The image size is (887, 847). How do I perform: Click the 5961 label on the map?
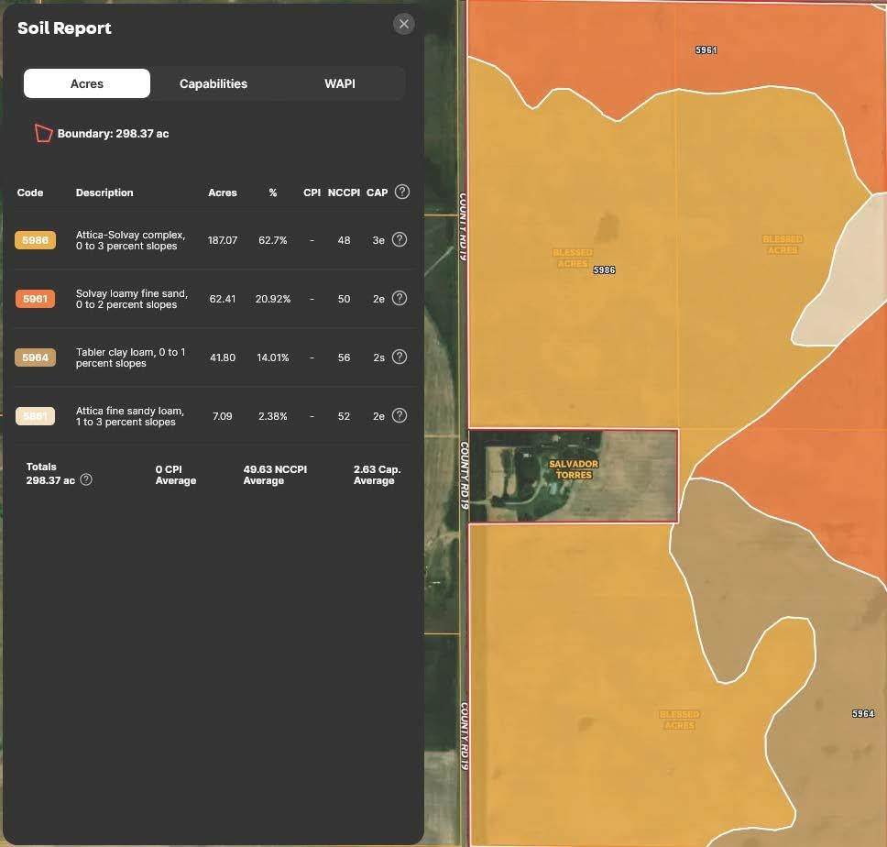(706, 50)
